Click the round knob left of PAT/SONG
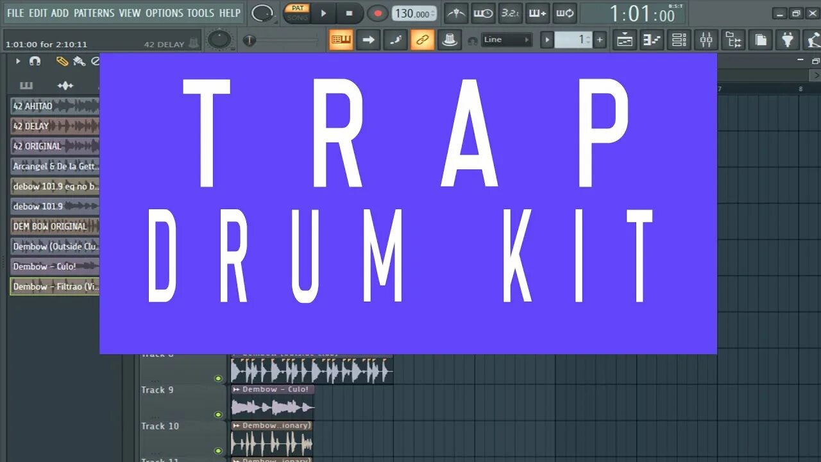 click(x=262, y=13)
